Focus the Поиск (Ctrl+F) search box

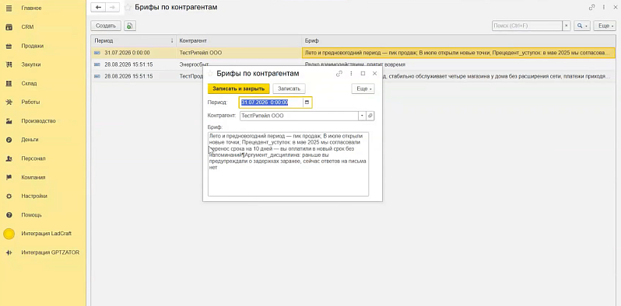coord(527,26)
